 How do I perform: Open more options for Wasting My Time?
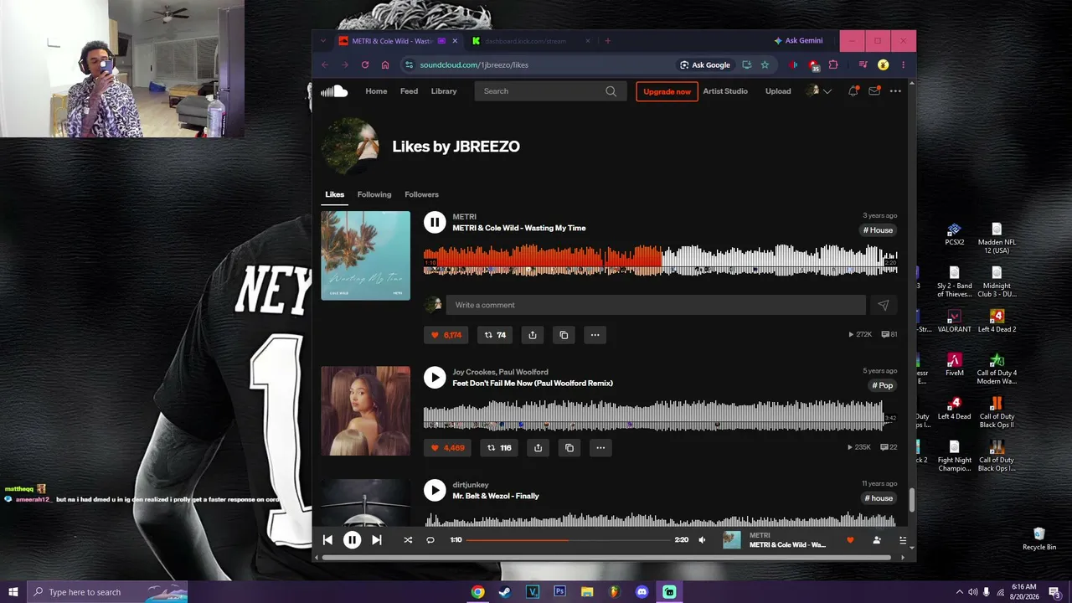pyautogui.click(x=595, y=335)
